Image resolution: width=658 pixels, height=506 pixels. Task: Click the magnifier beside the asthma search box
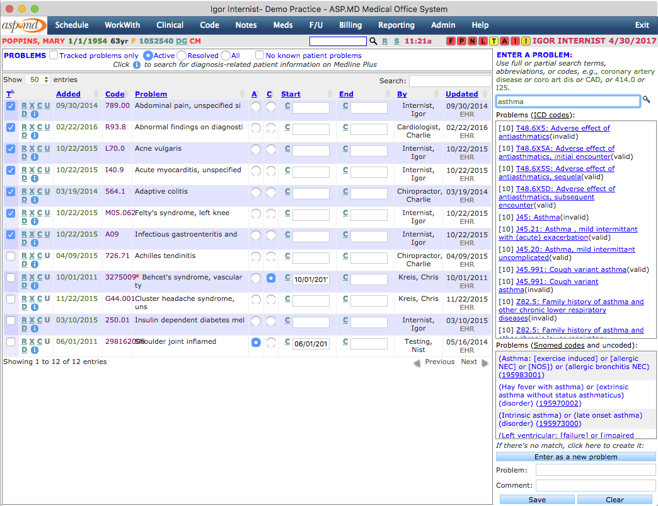tap(647, 101)
